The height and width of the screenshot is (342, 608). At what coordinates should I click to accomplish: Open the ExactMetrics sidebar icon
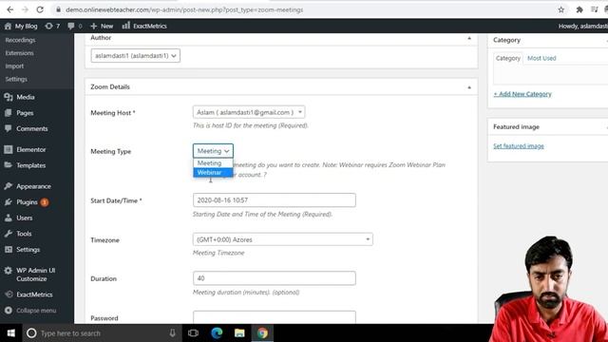coord(9,294)
